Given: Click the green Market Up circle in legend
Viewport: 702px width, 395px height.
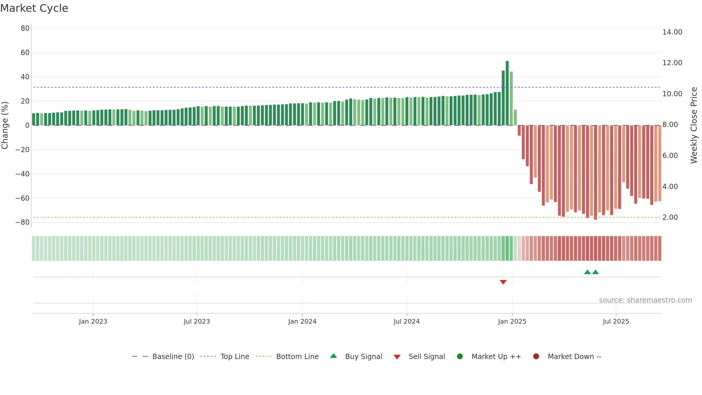Looking at the screenshot, I should pyautogui.click(x=460, y=356).
